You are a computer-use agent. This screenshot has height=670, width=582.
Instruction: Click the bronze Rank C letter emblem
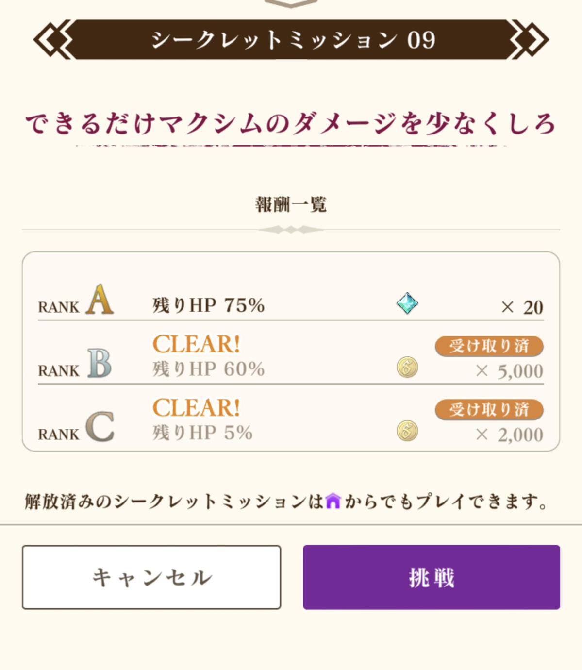point(100,427)
